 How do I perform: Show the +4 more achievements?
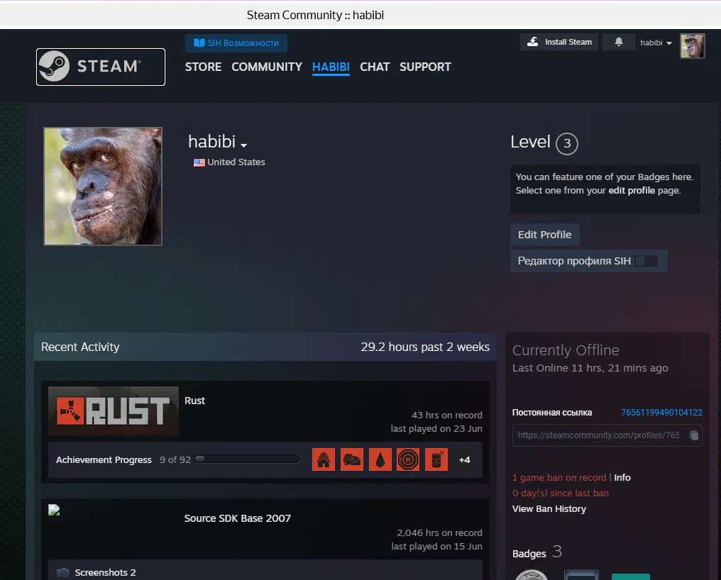tap(464, 459)
